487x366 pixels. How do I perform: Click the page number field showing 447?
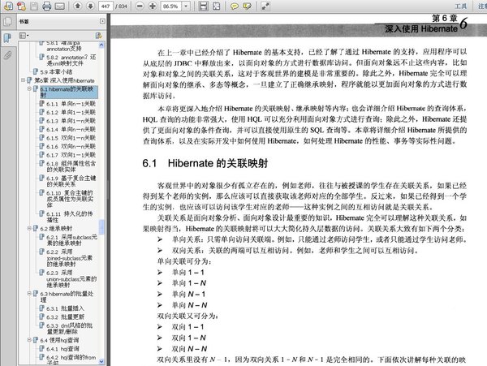pos(106,6)
